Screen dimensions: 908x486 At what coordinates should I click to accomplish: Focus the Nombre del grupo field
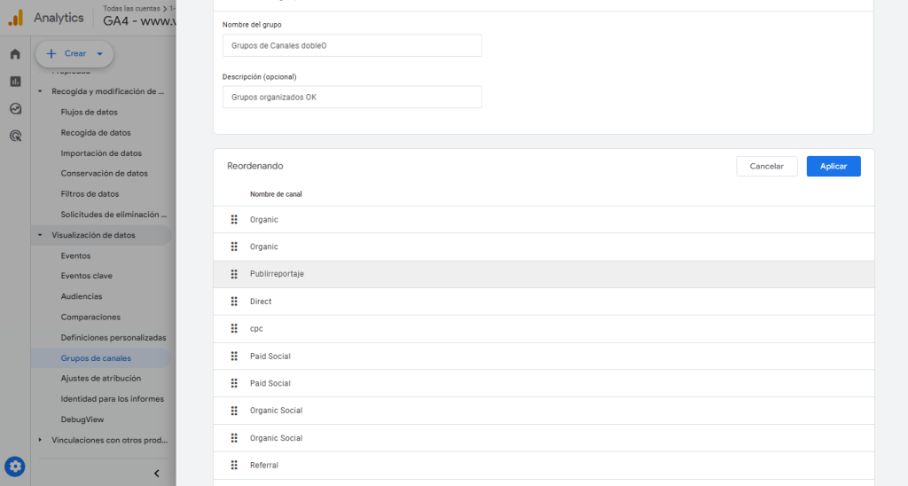point(352,45)
